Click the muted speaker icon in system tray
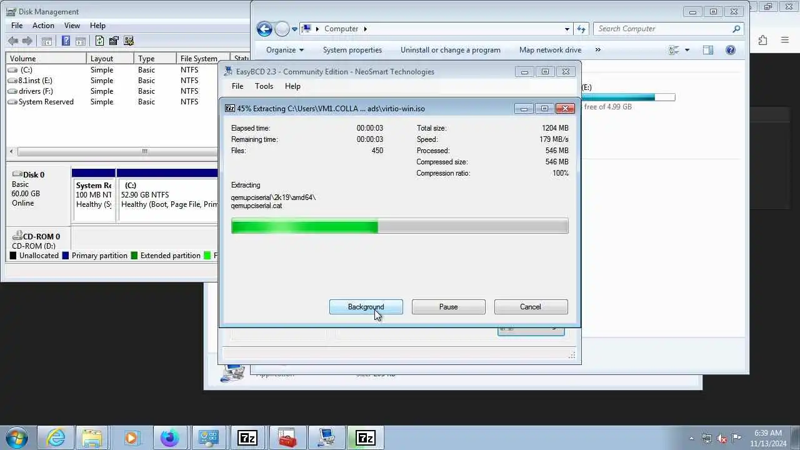Viewport: 800px width, 450px height. click(722, 438)
